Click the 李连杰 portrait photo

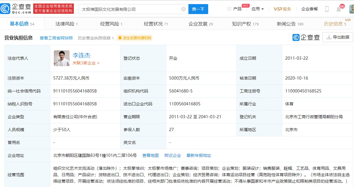(62, 58)
